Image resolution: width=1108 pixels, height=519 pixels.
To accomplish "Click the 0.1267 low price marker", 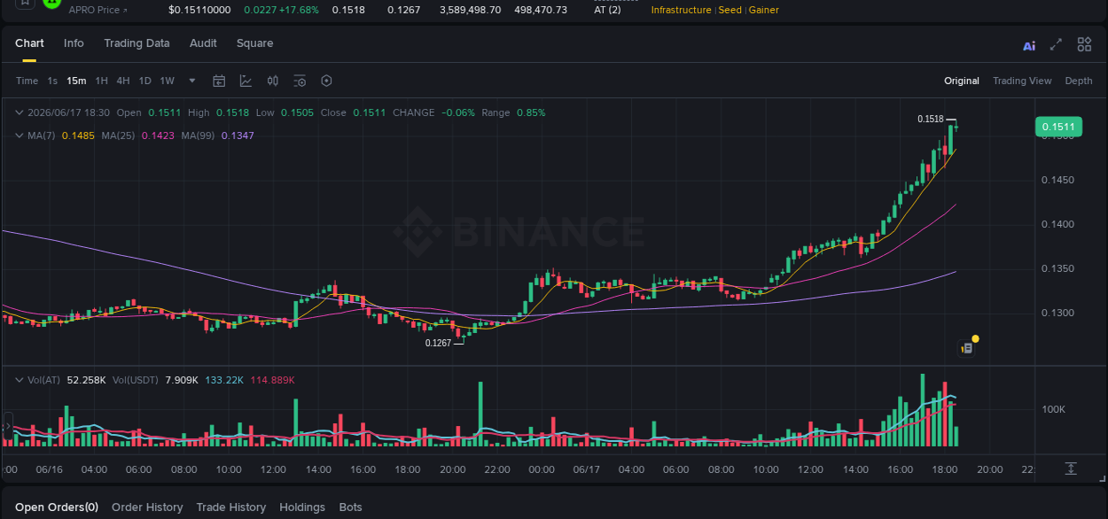I will [x=438, y=343].
